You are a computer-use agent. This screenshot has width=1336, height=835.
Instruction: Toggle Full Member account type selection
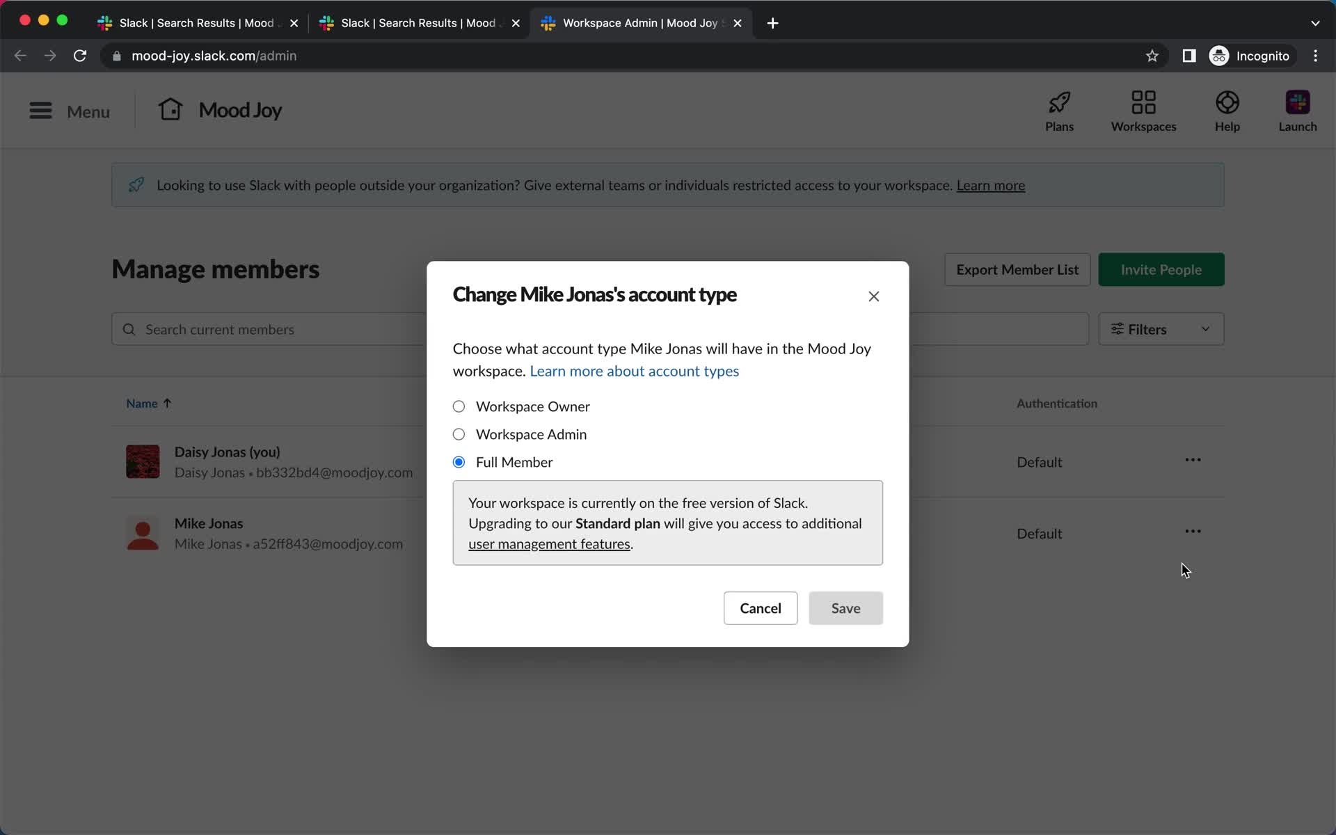point(459,462)
